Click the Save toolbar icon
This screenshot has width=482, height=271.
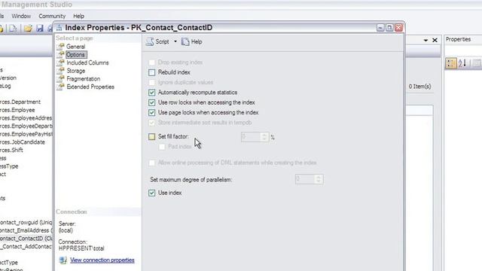40,29
